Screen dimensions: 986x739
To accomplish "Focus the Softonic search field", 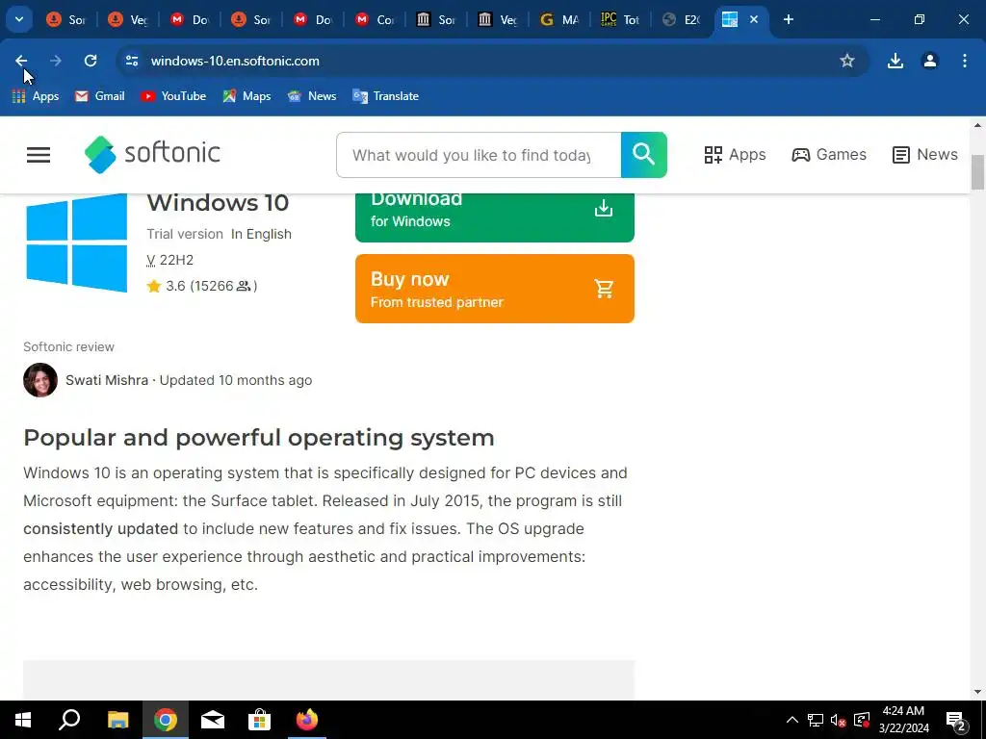I will 479,155.
